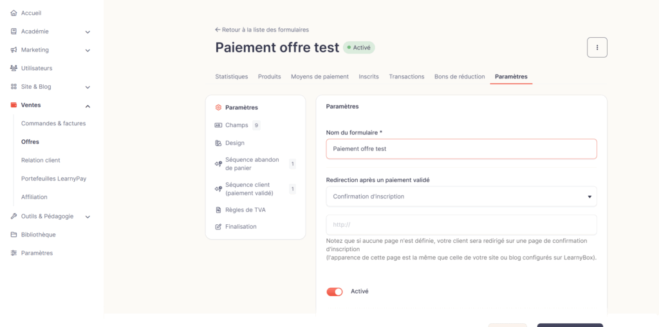Viewport: 659px width, 327px height.
Task: Switch to the Transactions tab
Action: [407, 77]
